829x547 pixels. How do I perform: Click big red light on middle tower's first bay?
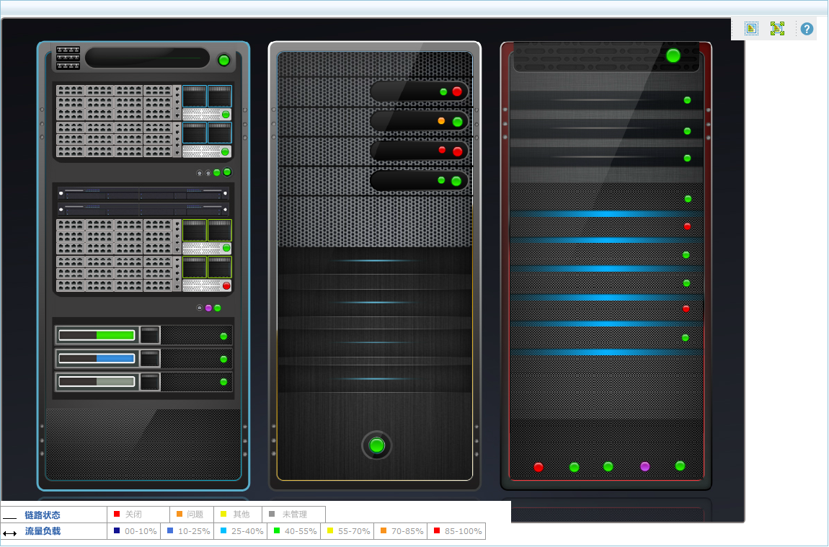point(457,92)
